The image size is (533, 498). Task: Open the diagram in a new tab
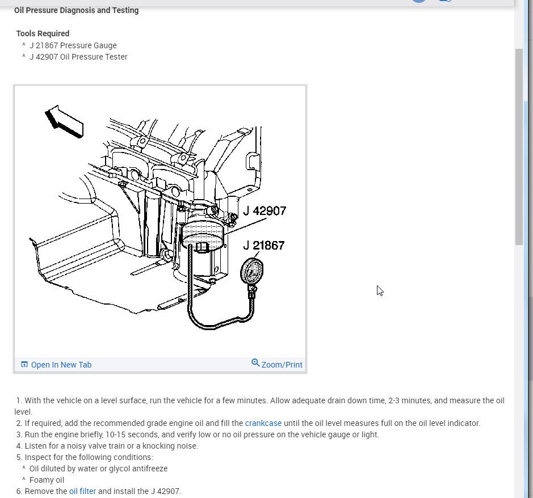pyautogui.click(x=61, y=365)
